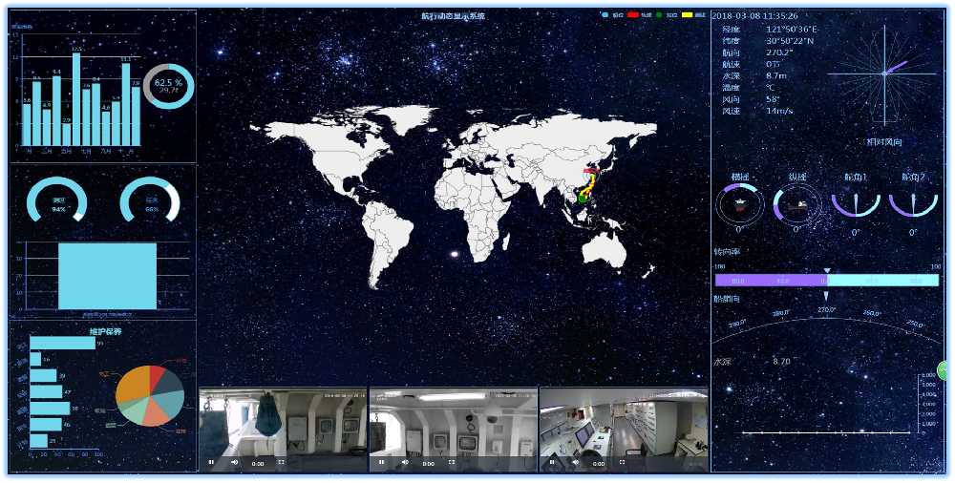Click longitude value 121°50'36"E

coord(793,30)
